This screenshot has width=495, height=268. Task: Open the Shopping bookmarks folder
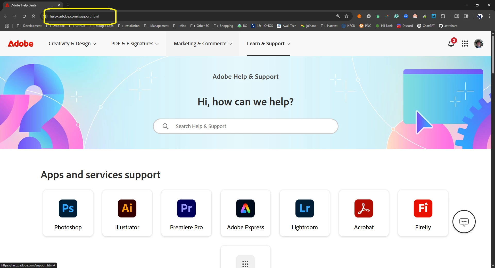click(223, 26)
